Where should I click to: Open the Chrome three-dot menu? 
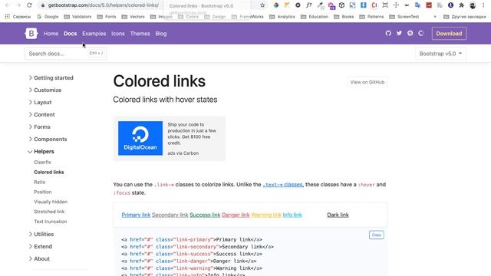[x=483, y=5]
